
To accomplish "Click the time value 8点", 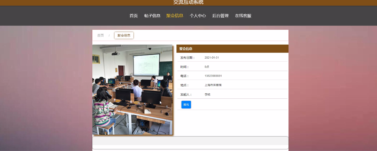I will 207,67.
